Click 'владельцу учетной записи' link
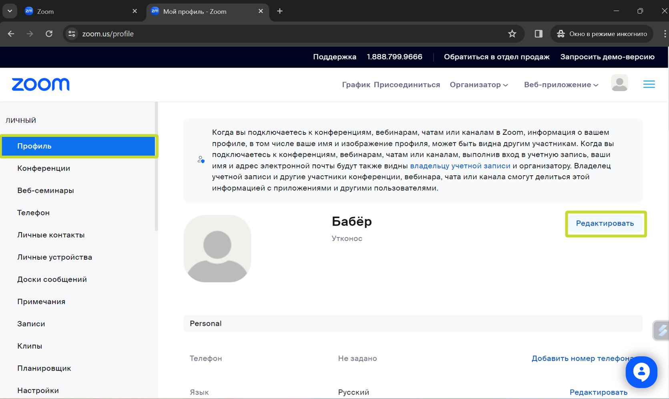This screenshot has height=399, width=669. (x=460, y=166)
